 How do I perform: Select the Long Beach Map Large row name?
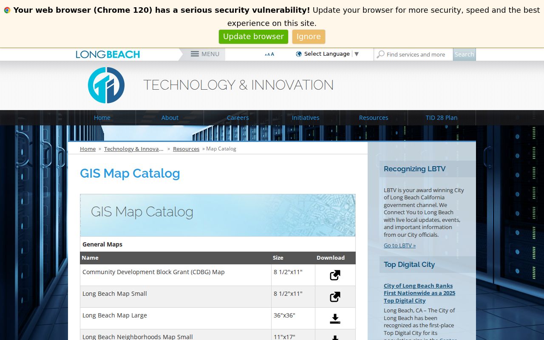(x=115, y=315)
